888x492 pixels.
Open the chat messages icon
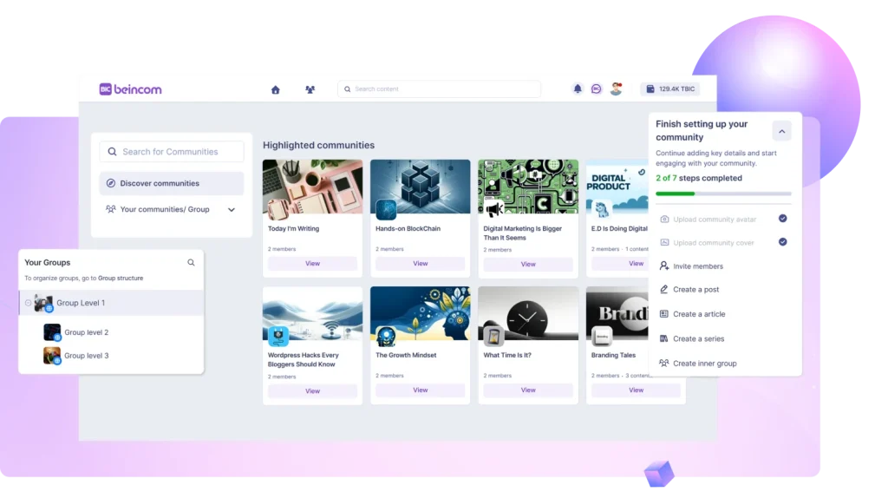click(x=597, y=89)
